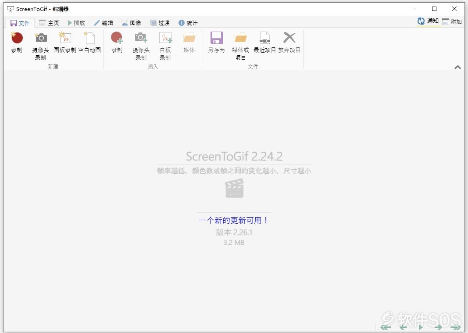Switch to the 主页 ribbon tab
The image size is (468, 333).
pyautogui.click(x=49, y=23)
